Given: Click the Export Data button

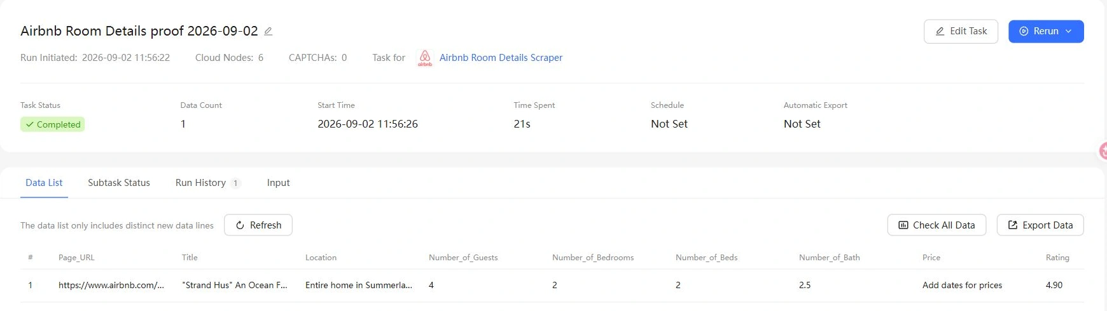Looking at the screenshot, I should click(x=1040, y=225).
